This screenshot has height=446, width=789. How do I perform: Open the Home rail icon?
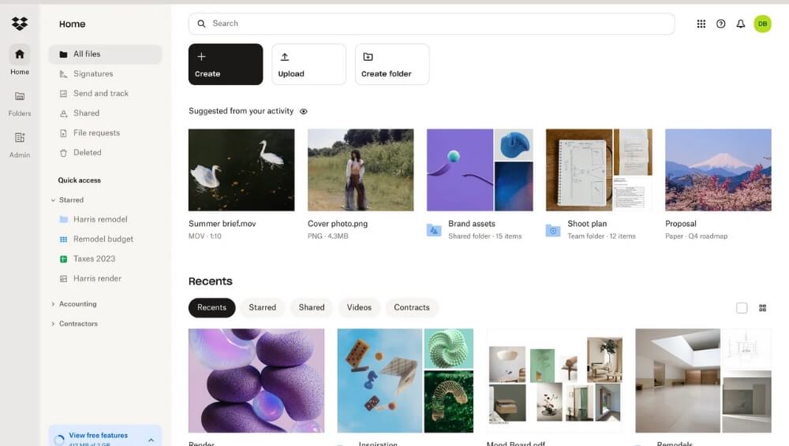20,54
